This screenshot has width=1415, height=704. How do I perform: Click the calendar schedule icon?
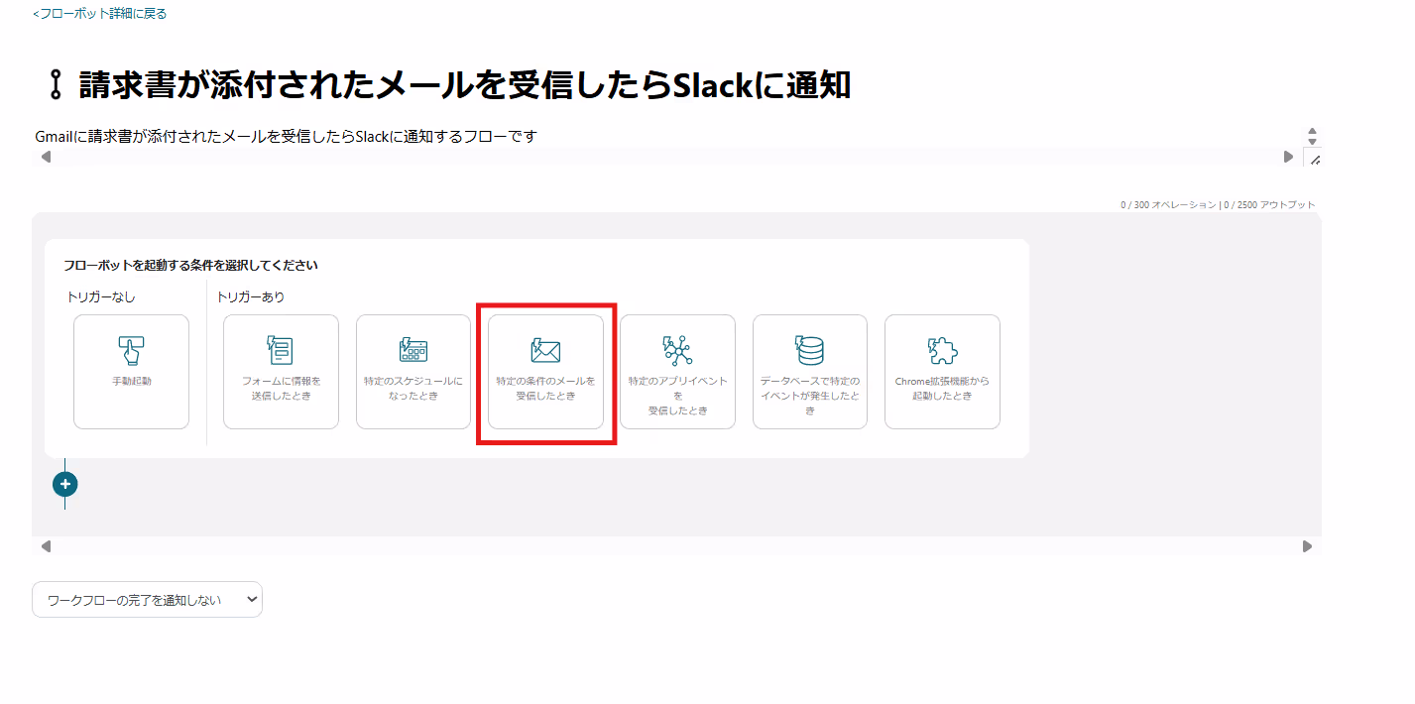413,350
